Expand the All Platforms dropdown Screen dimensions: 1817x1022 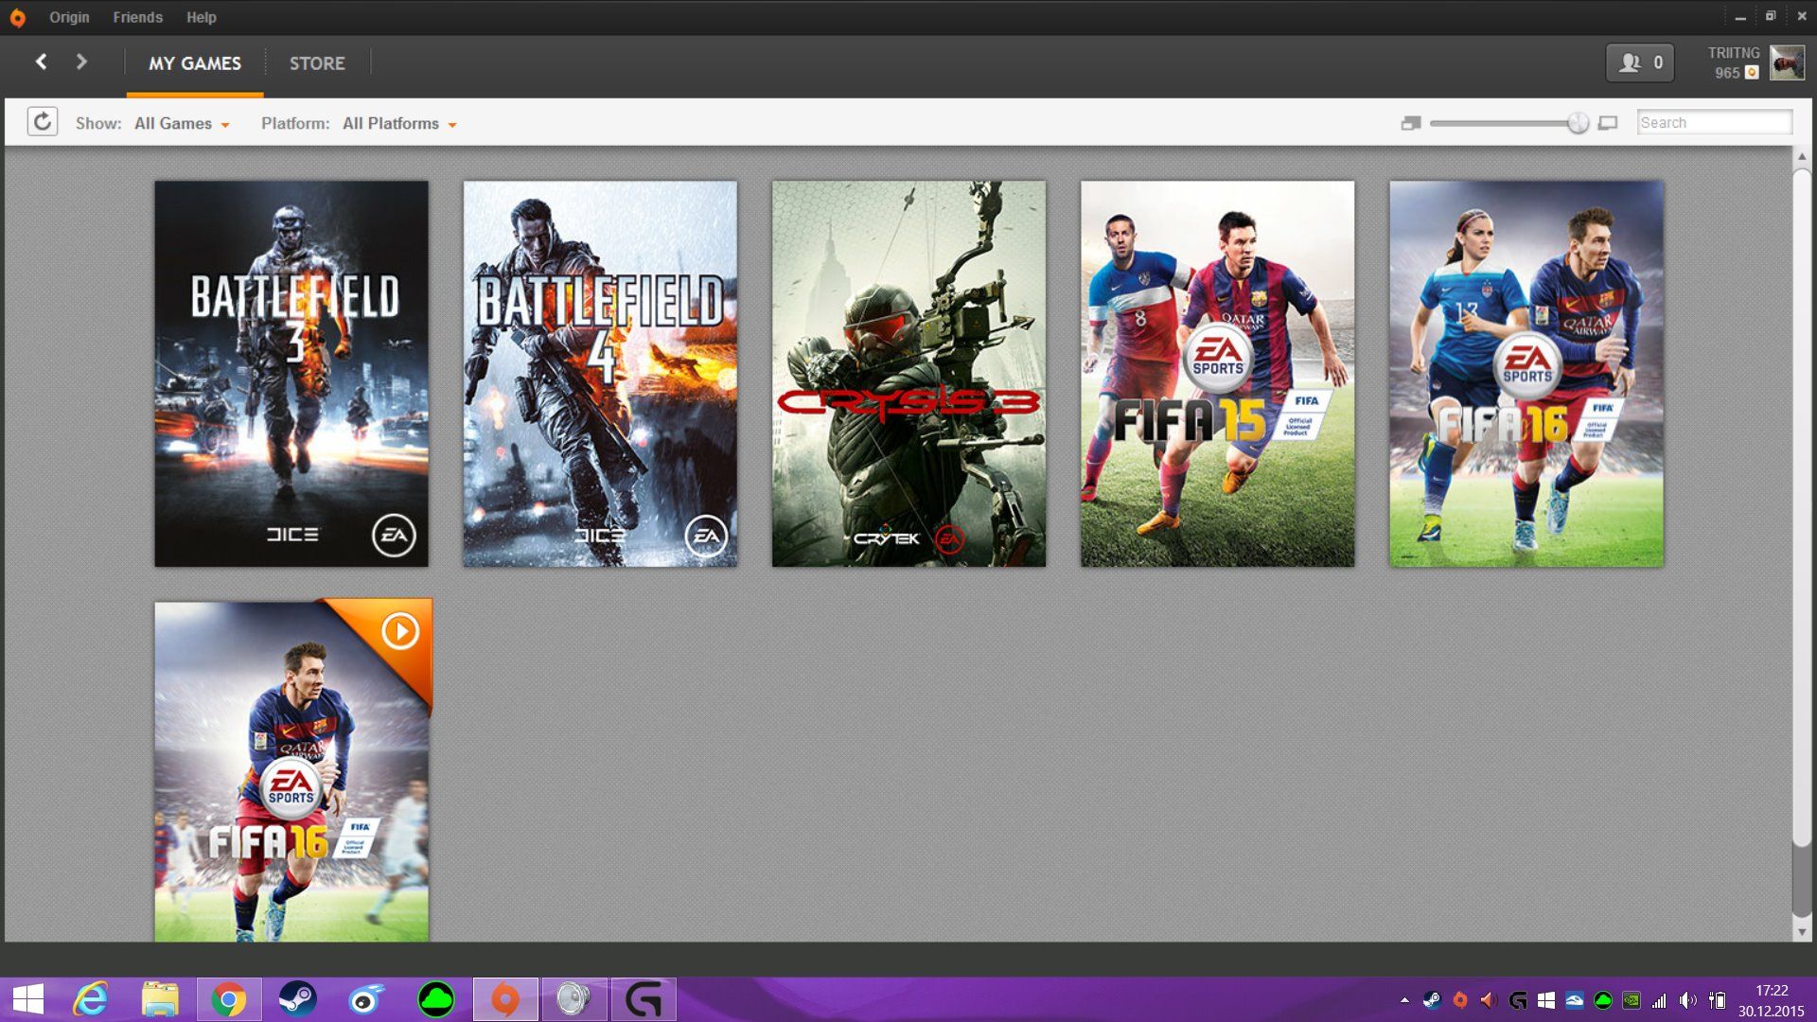pos(399,124)
